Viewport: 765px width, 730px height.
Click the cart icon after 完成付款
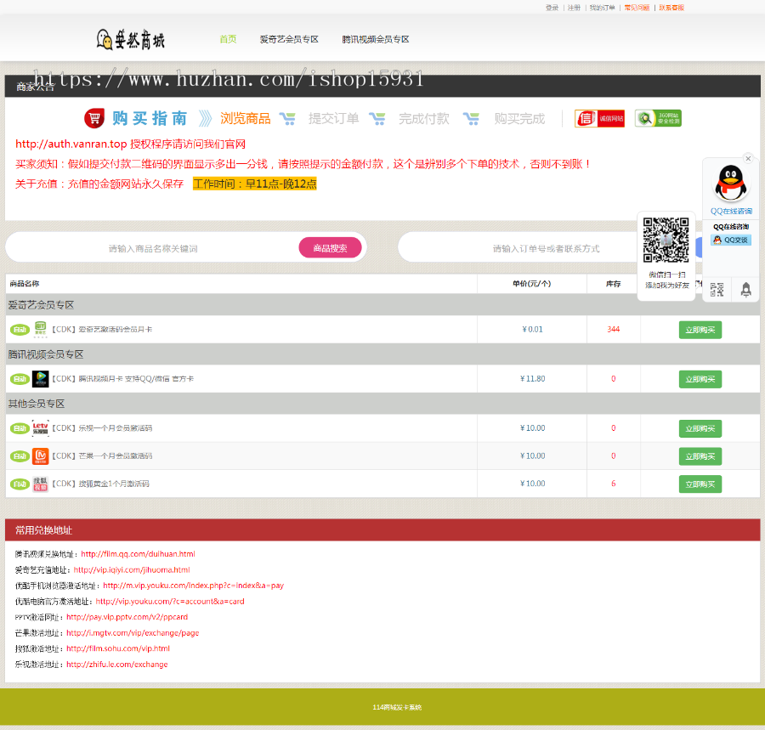click(x=471, y=118)
